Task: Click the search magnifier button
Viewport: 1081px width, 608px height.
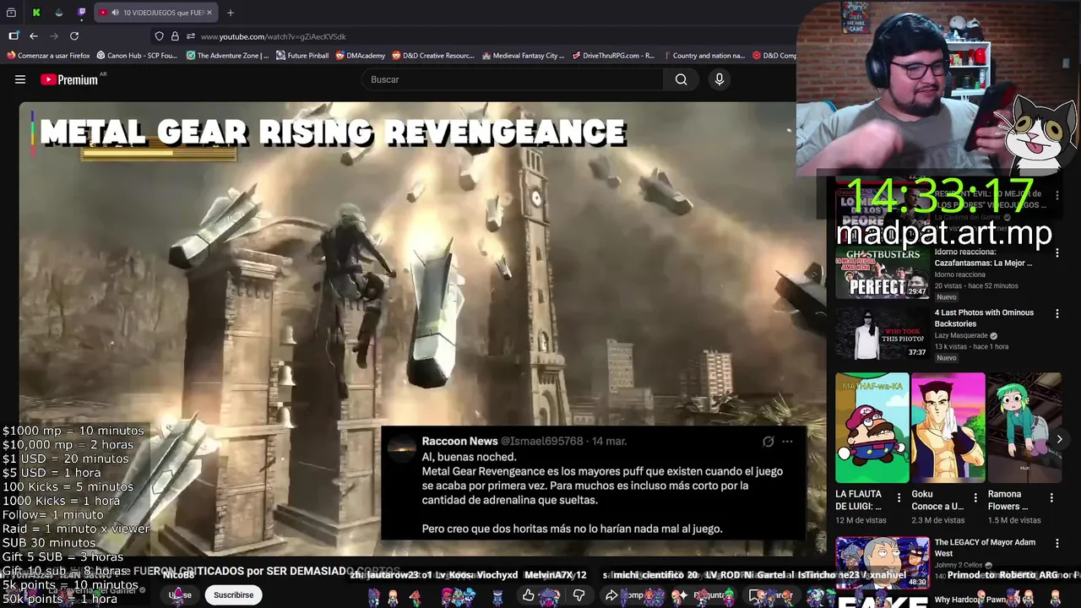Action: (x=681, y=79)
